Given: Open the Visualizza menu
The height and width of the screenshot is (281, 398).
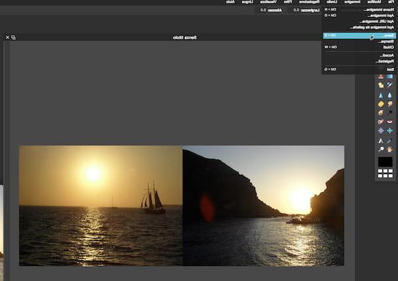Looking at the screenshot, I should point(268,2).
